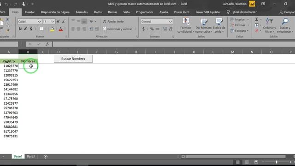The width and height of the screenshot is (295, 166).
Task: Click Combinar y centrar button
Action: point(118,29)
